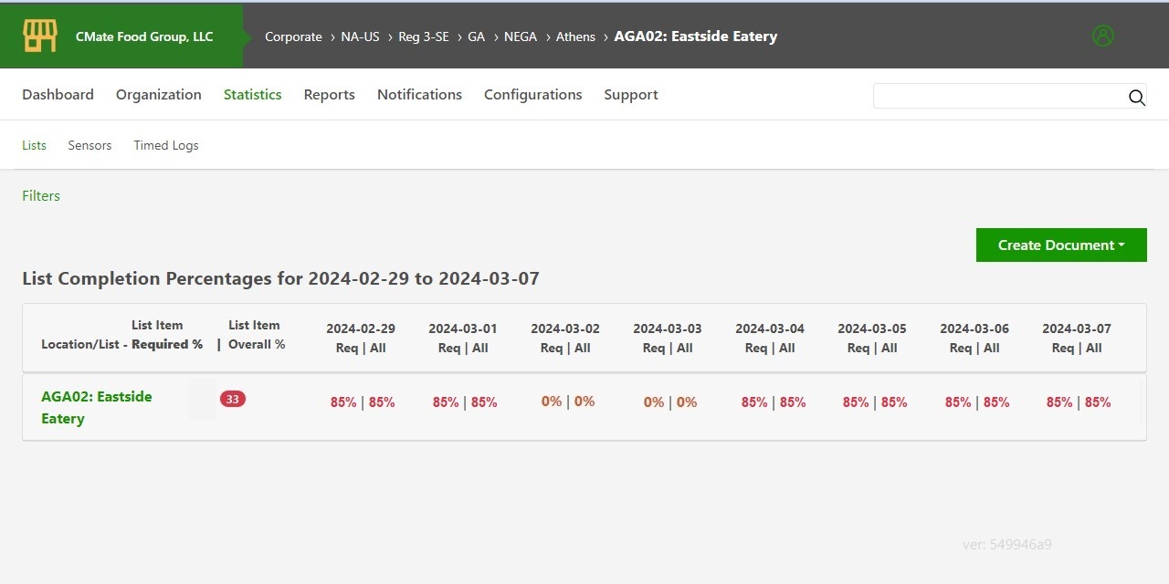
Task: Select GA in the breadcrumb path
Action: [476, 36]
